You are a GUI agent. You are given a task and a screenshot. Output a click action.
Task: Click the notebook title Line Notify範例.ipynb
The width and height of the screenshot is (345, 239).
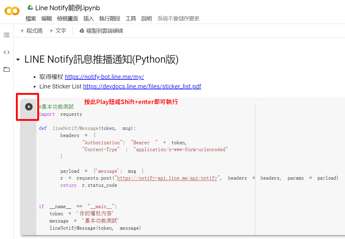click(68, 8)
